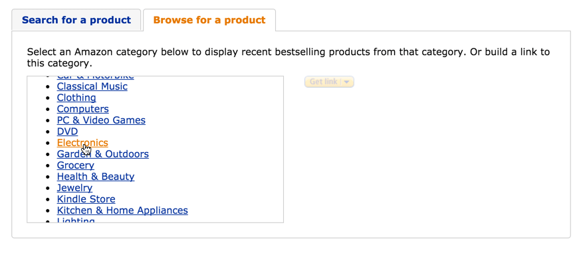Click the Get link button
Image resolution: width=579 pixels, height=257 pixels.
tap(324, 82)
